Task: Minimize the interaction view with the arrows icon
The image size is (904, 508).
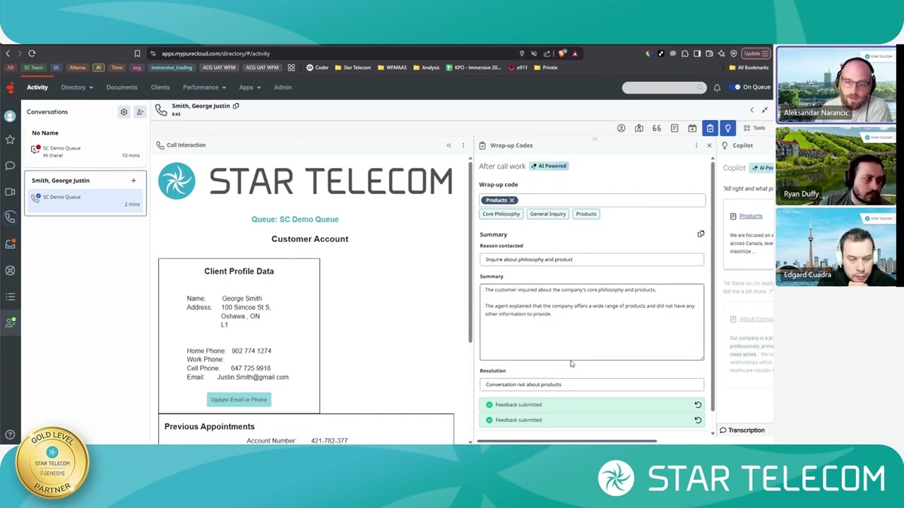Action: pos(765,110)
